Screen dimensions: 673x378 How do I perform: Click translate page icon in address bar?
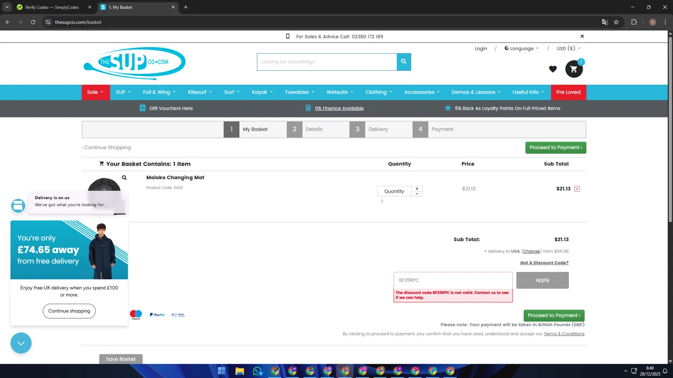605,22
